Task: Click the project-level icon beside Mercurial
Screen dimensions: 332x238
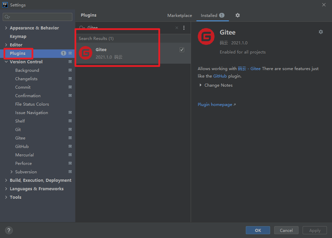Action: pyautogui.click(x=70, y=155)
